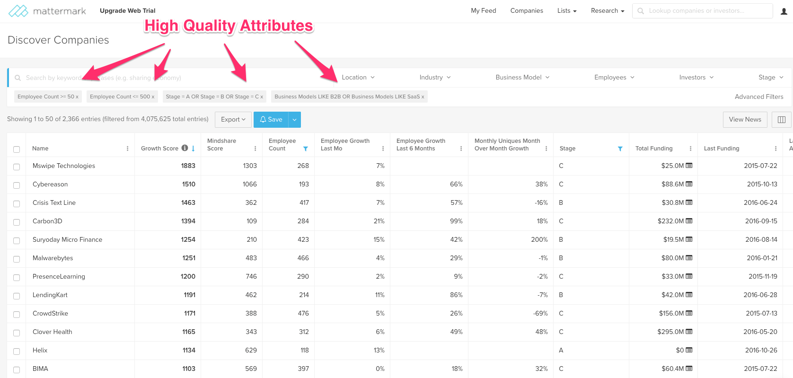Click the Growth Score sort arrow

point(193,149)
